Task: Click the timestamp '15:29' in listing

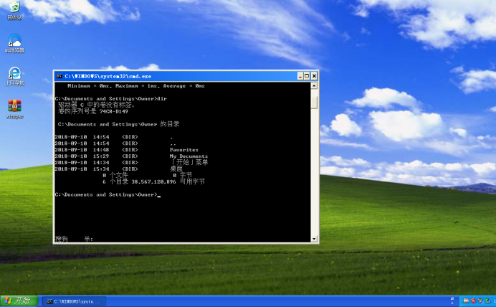Action: pos(101,156)
